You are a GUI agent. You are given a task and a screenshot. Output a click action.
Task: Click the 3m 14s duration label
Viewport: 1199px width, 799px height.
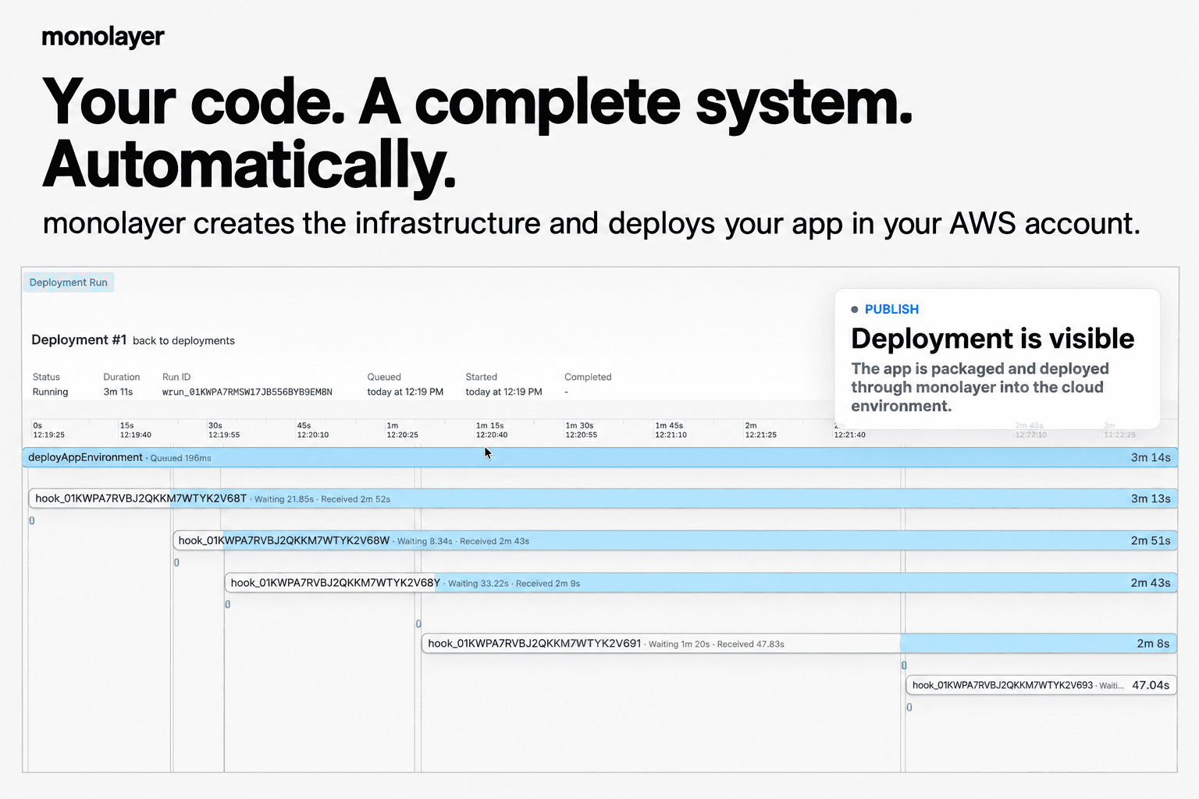1151,457
